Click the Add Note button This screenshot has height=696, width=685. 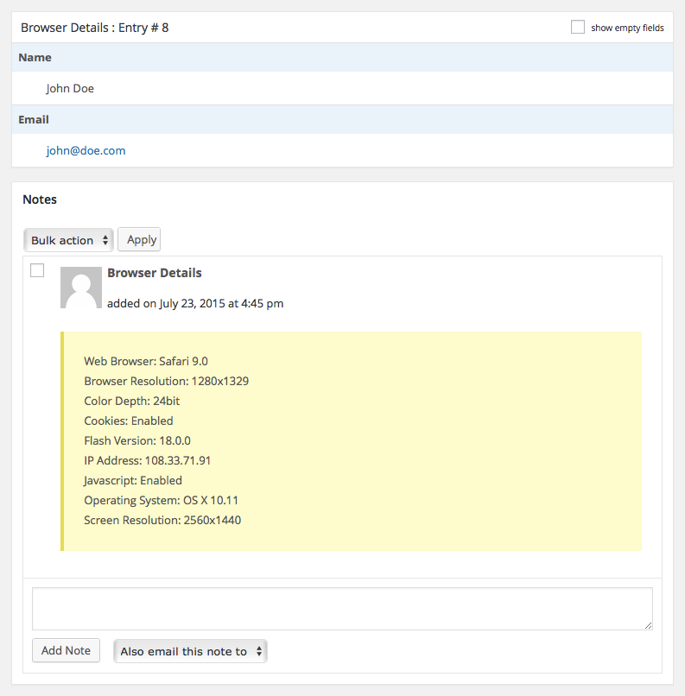pyautogui.click(x=66, y=650)
